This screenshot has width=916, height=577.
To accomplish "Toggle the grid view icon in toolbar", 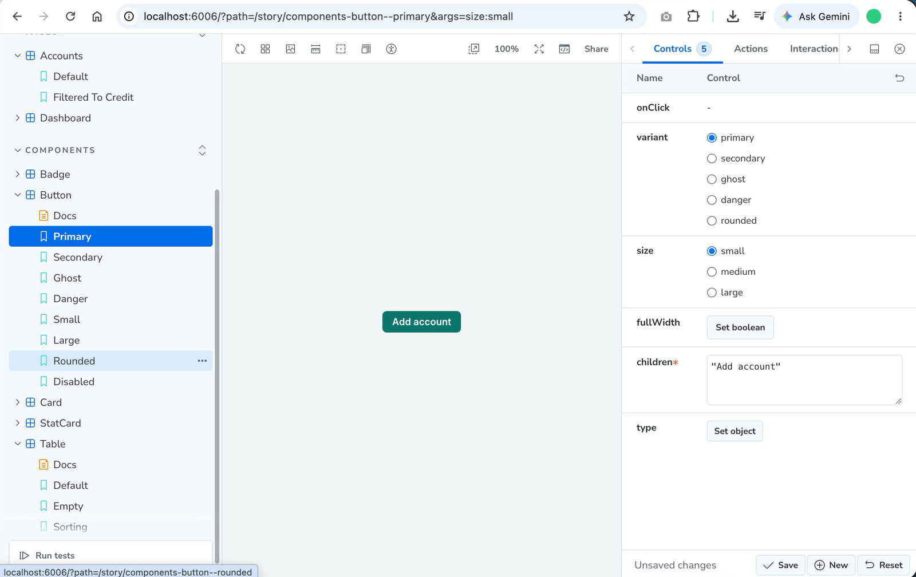I will (265, 49).
